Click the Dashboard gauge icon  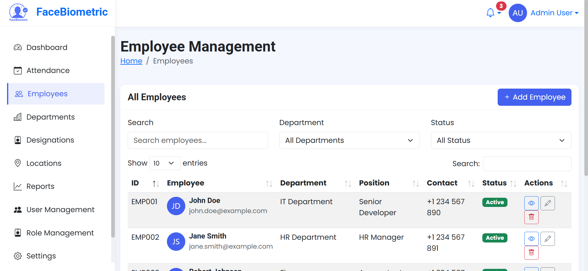18,48
